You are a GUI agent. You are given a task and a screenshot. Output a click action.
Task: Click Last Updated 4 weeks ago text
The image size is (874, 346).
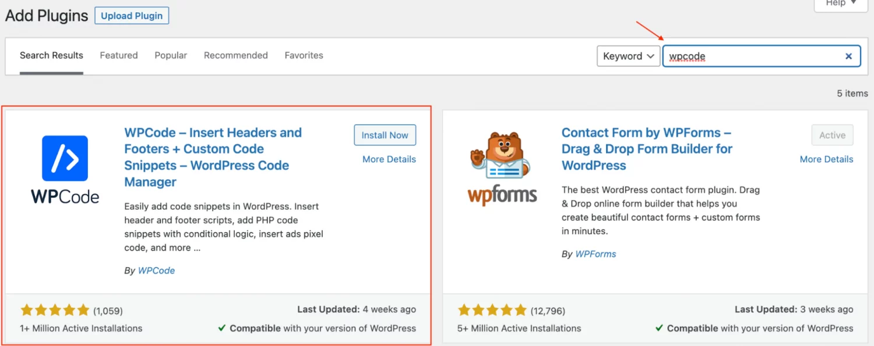tap(357, 310)
